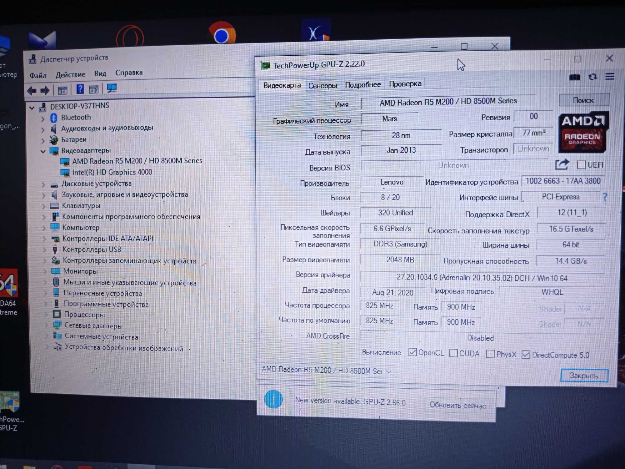Collapse the Видеоадаптеры node
This screenshot has width=625, height=469.
tap(43, 152)
